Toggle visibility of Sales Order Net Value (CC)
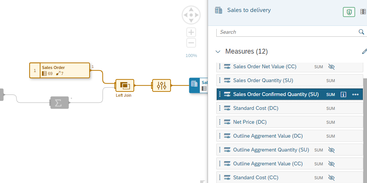 (331, 67)
